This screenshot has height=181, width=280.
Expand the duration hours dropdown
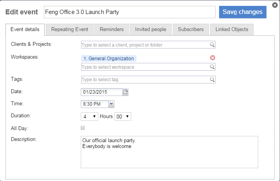(x=89, y=117)
